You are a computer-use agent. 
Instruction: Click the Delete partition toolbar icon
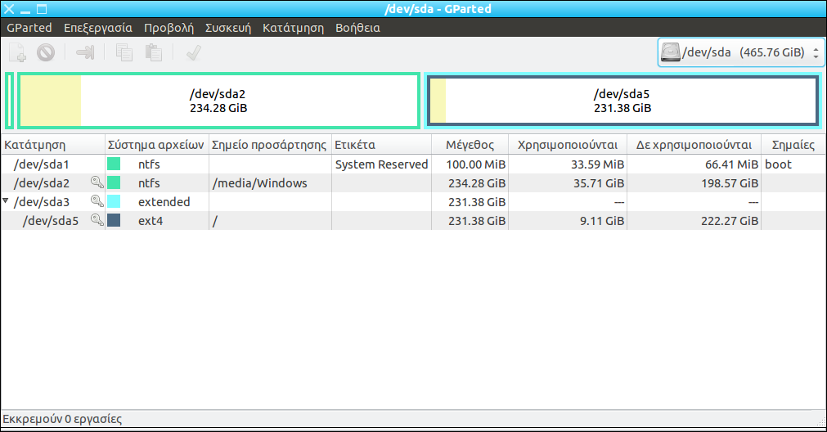click(x=46, y=53)
